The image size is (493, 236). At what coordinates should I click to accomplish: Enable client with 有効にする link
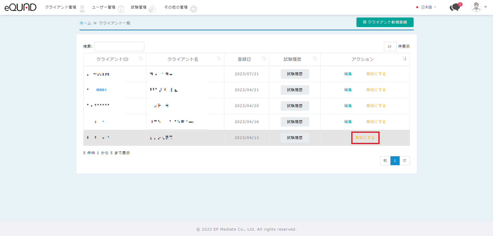(x=365, y=138)
